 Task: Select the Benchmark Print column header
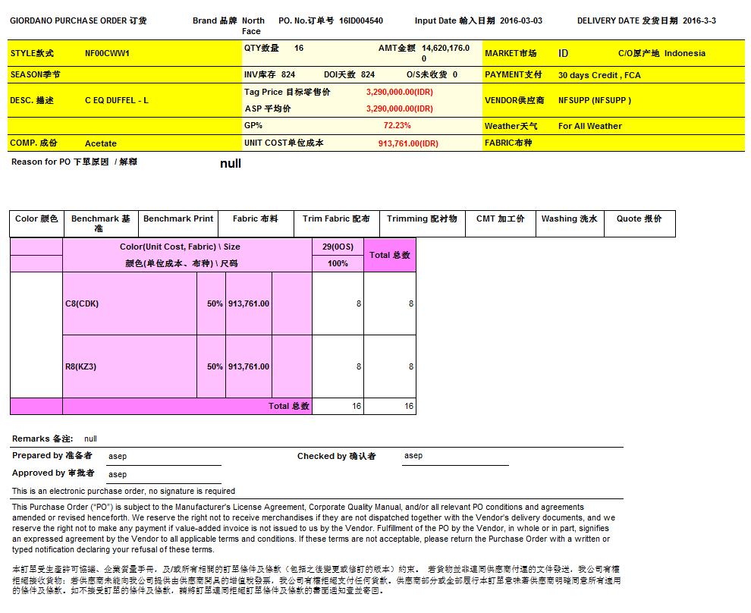(178, 219)
